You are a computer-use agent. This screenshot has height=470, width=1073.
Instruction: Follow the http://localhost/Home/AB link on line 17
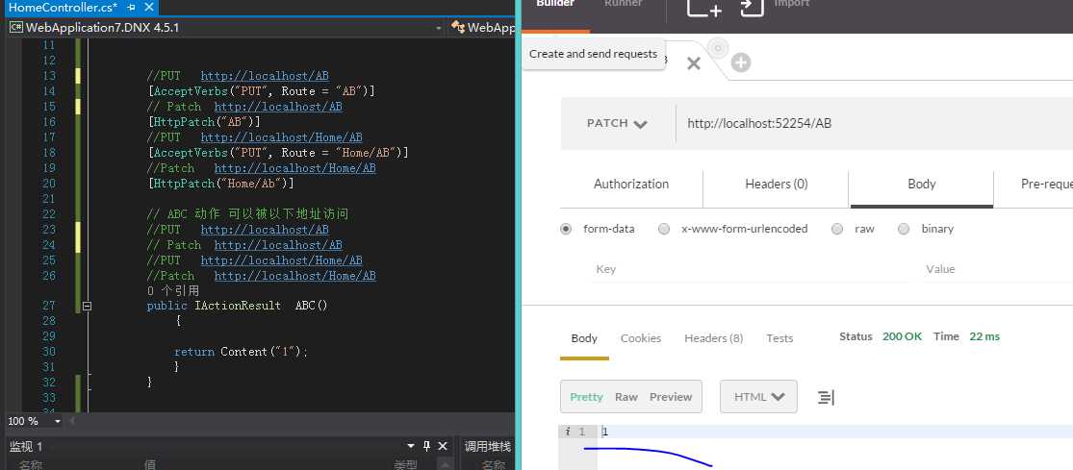point(281,137)
